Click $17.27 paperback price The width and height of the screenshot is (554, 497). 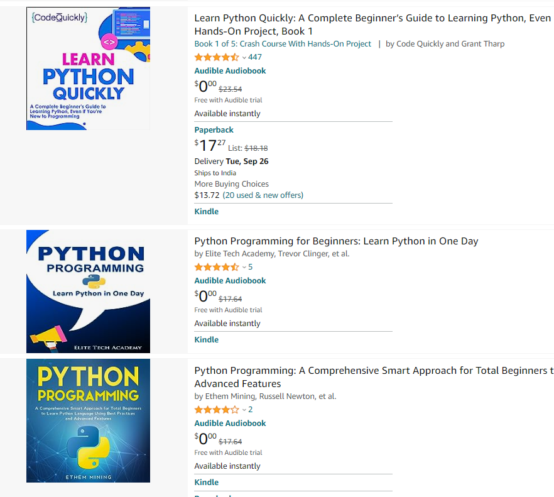click(210, 146)
